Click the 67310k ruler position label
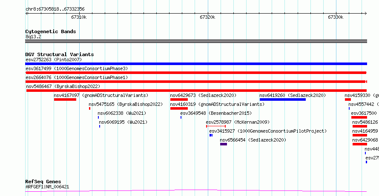Viewport: 379px width, 196px height. pyautogui.click(x=79, y=17)
